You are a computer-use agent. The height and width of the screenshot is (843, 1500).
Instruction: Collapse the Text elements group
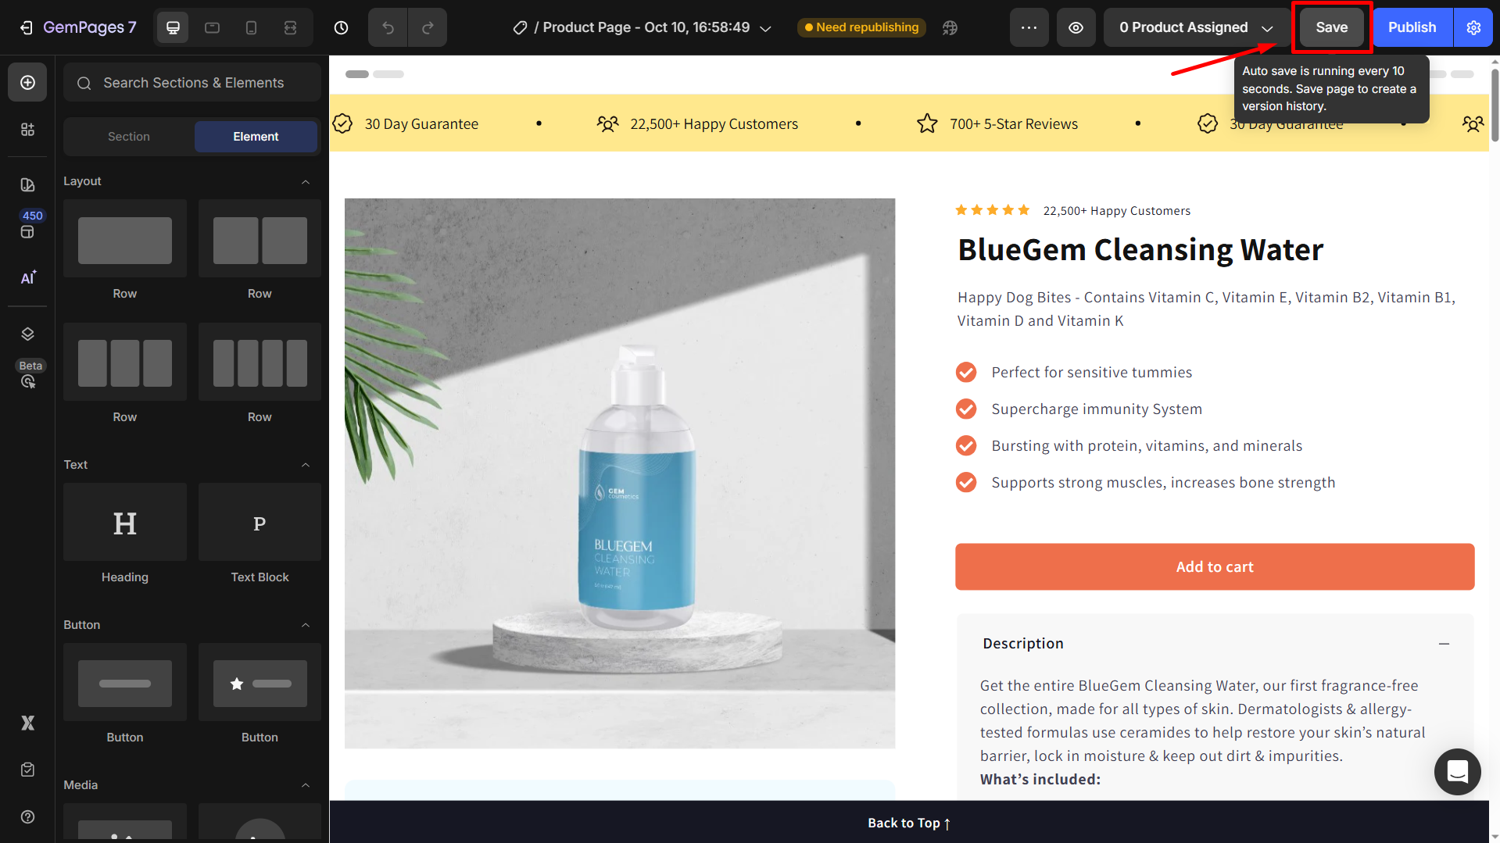[x=306, y=465]
